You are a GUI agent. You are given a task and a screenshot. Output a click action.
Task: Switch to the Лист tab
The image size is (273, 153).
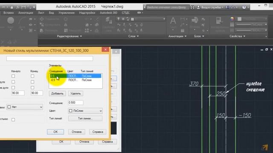41,13
